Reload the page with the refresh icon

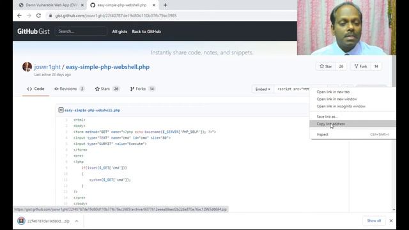coord(38,15)
